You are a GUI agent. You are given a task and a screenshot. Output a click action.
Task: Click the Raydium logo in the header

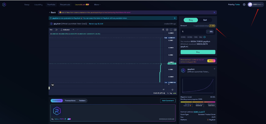(x=4, y=5)
